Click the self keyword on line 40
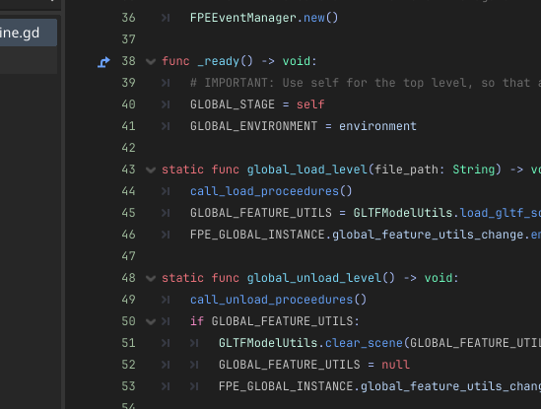This screenshot has height=409, width=541. 310,104
